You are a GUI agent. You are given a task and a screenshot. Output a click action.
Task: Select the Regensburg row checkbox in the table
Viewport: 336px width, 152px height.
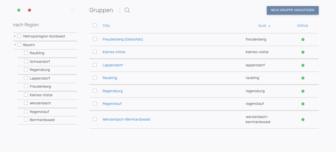pyautogui.click(x=95, y=91)
